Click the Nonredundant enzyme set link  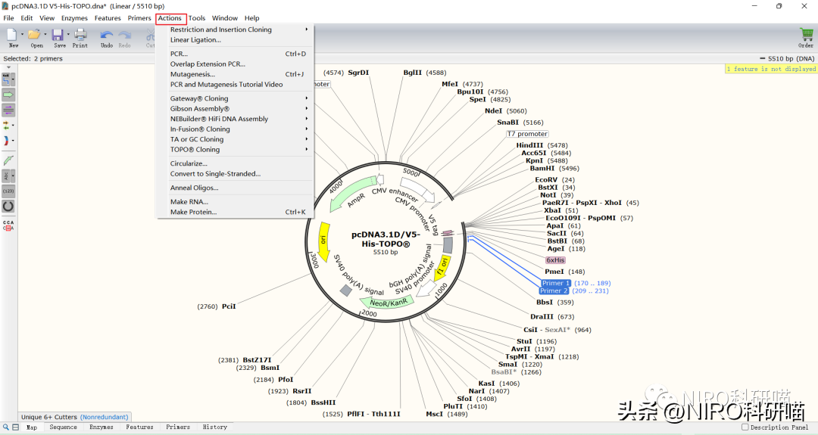click(x=105, y=417)
